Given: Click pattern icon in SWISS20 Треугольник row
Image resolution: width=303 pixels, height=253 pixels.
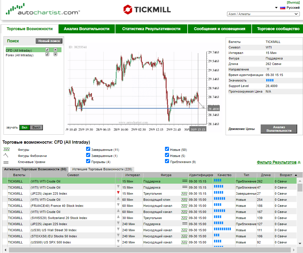Looking at the screenshot, I should pos(184,218).
